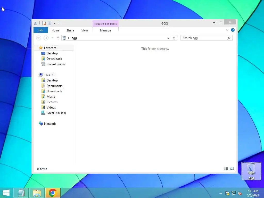Launch Google Chrome from the taskbar
Image resolution: width=264 pixels, height=198 pixels.
click(x=53, y=193)
